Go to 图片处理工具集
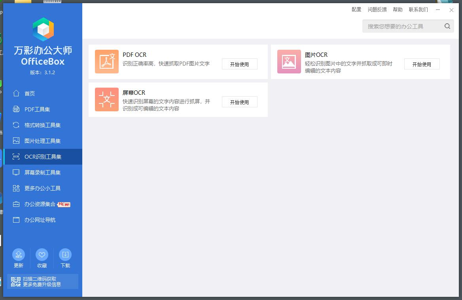462x300 pixels. [x=43, y=141]
